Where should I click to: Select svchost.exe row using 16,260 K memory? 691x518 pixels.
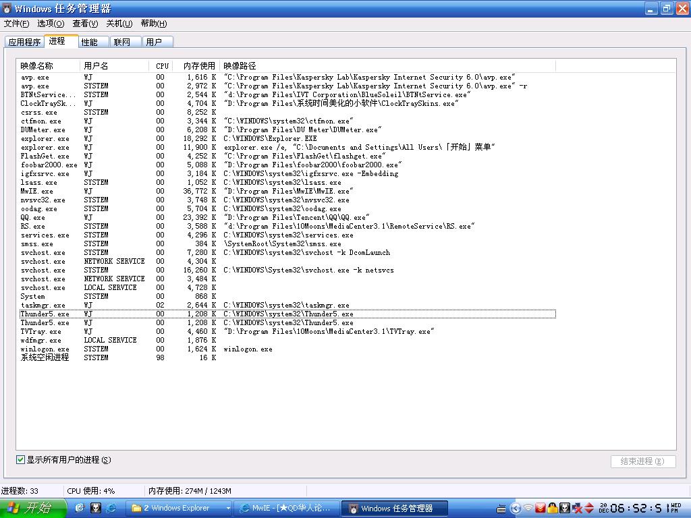click(x=287, y=270)
